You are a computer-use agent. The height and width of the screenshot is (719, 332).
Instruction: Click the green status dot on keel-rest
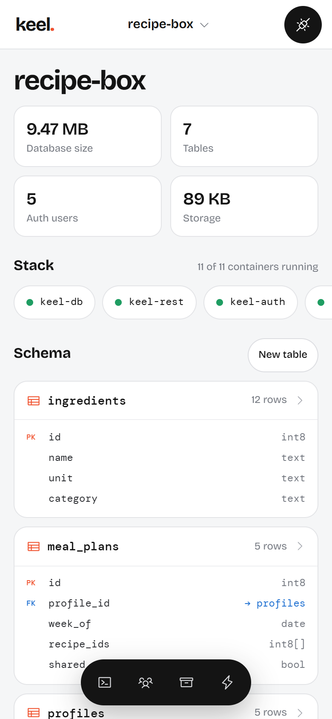coord(118,302)
